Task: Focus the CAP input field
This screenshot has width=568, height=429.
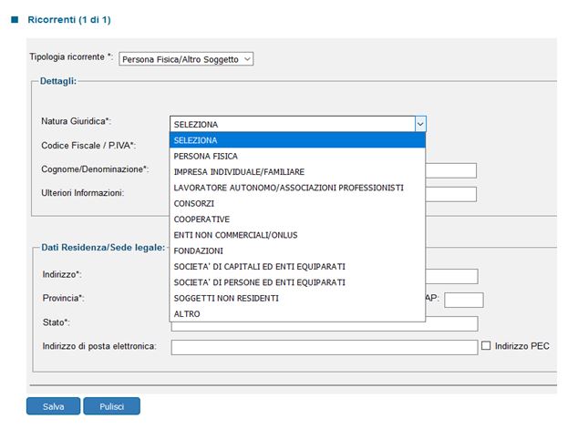Action: point(463,300)
